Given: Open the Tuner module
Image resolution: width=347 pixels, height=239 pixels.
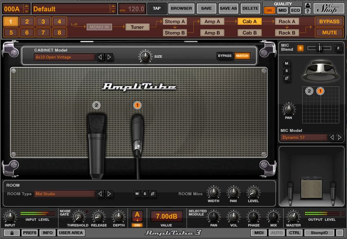Looking at the screenshot, I should (137, 27).
